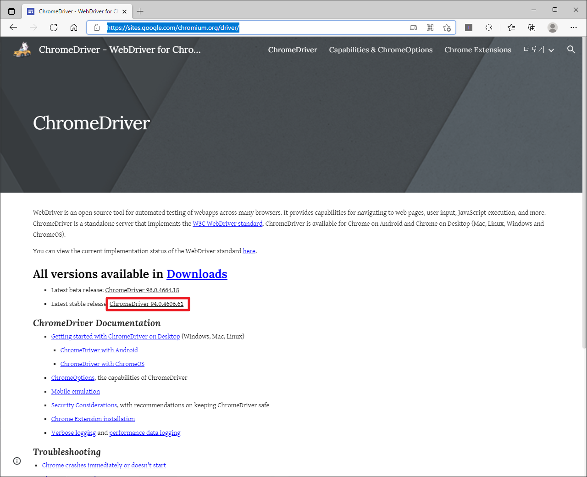Open the Downloads link
This screenshot has width=587, height=477.
click(x=197, y=274)
